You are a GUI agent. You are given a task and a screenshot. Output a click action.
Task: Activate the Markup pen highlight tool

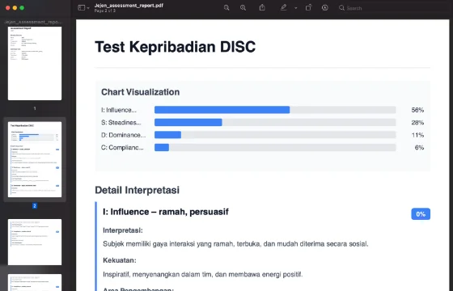pyautogui.click(x=283, y=8)
